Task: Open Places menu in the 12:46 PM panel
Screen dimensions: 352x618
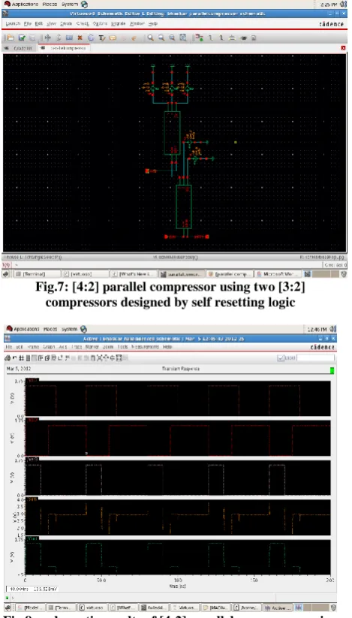Action: [x=50, y=329]
